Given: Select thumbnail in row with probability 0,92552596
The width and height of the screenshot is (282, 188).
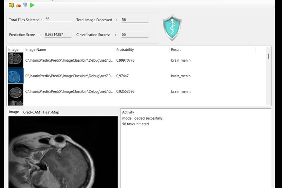Looking at the screenshot, I should point(15,91).
